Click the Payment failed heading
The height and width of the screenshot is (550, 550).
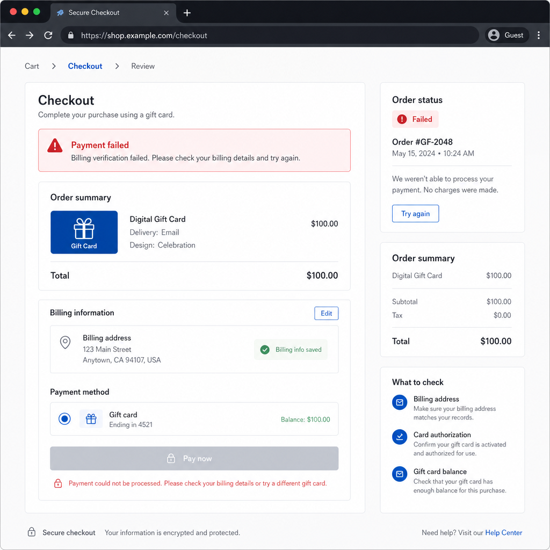pos(100,145)
